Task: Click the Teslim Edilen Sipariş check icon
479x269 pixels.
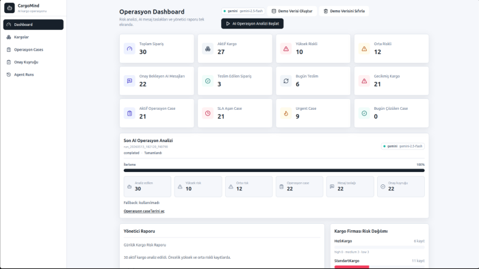Action: point(208,81)
